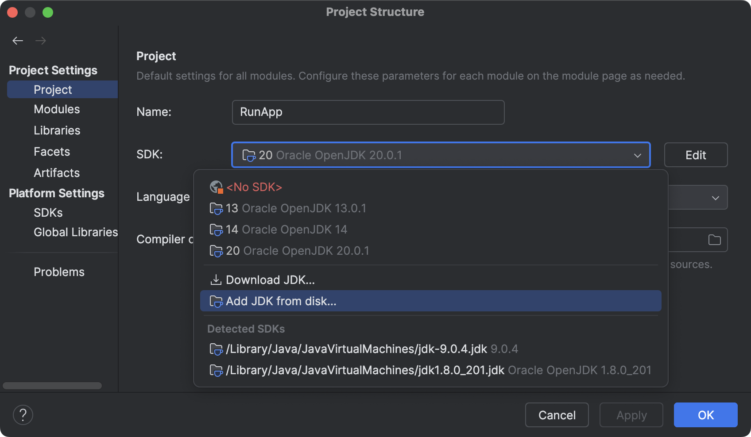This screenshot has height=437, width=751.
Task: Click the Name field containing RunApp
Action: 368,112
